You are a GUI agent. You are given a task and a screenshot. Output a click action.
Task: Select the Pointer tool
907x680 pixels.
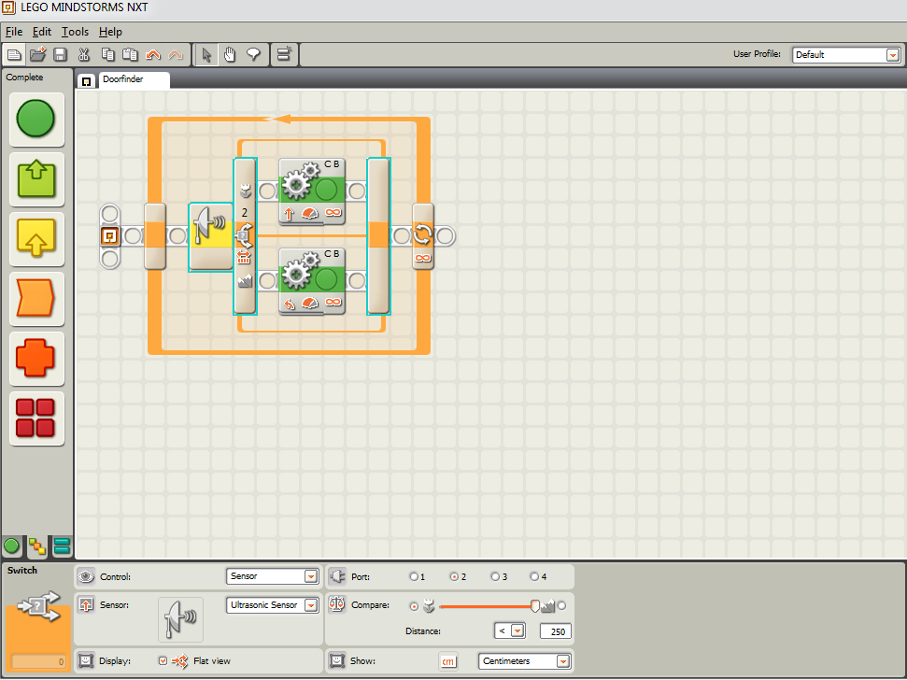(206, 55)
